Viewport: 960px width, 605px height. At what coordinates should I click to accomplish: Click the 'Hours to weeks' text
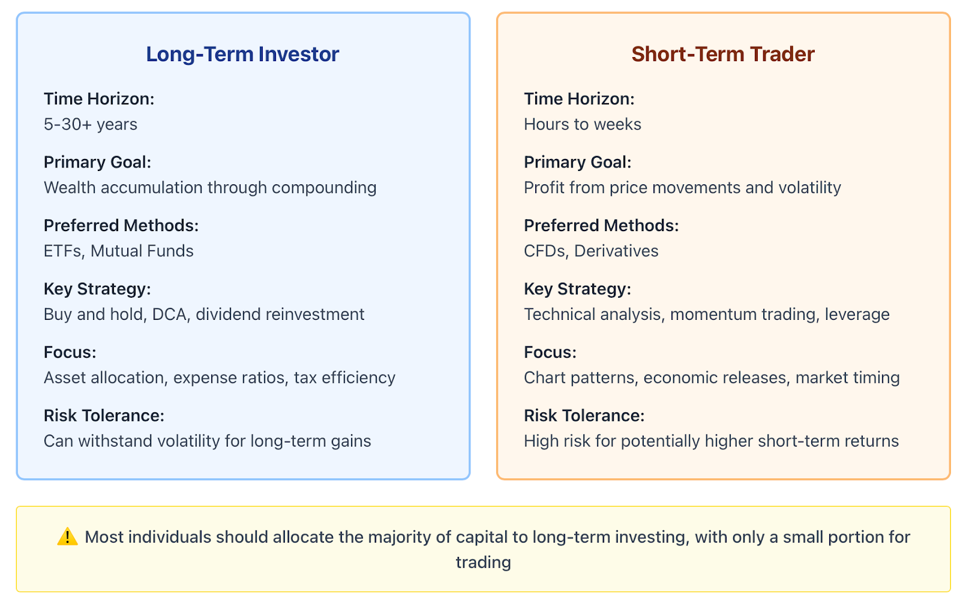(583, 124)
